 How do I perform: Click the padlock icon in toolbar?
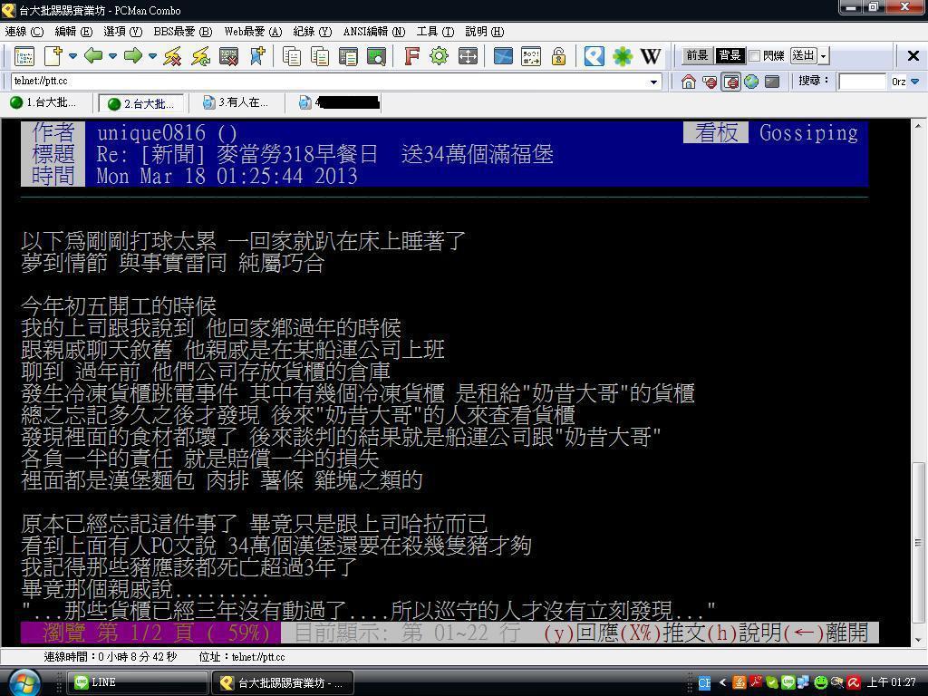pos(558,56)
